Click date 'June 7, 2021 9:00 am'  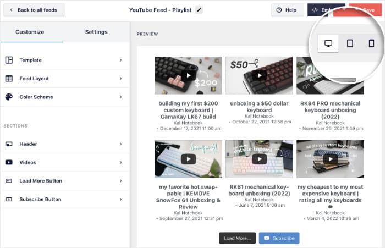(x=261, y=205)
